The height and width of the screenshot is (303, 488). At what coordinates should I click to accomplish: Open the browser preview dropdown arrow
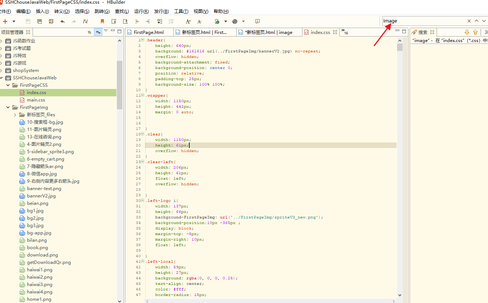tap(243, 21)
